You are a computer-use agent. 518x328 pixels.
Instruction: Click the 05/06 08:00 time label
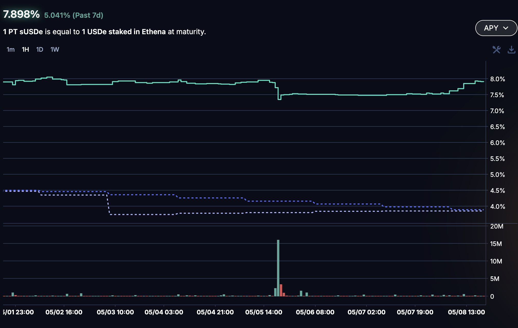click(x=315, y=312)
